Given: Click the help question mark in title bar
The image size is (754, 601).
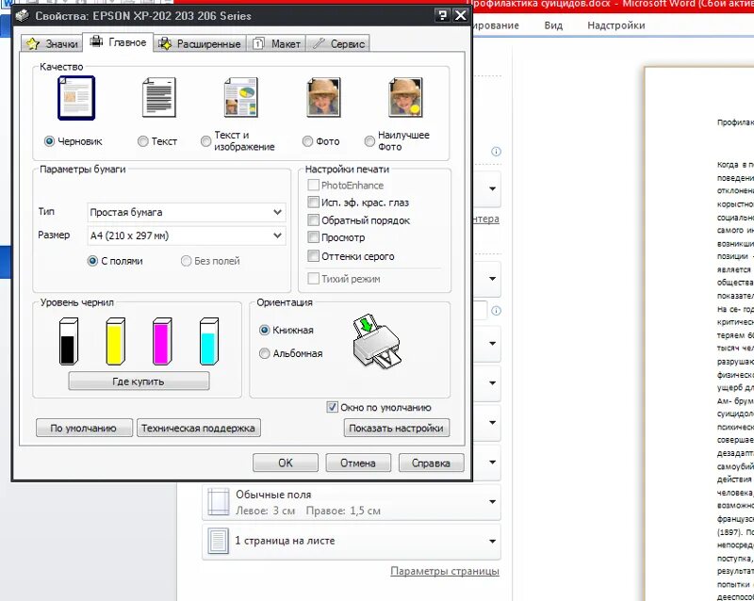Looking at the screenshot, I should pyautogui.click(x=443, y=15).
